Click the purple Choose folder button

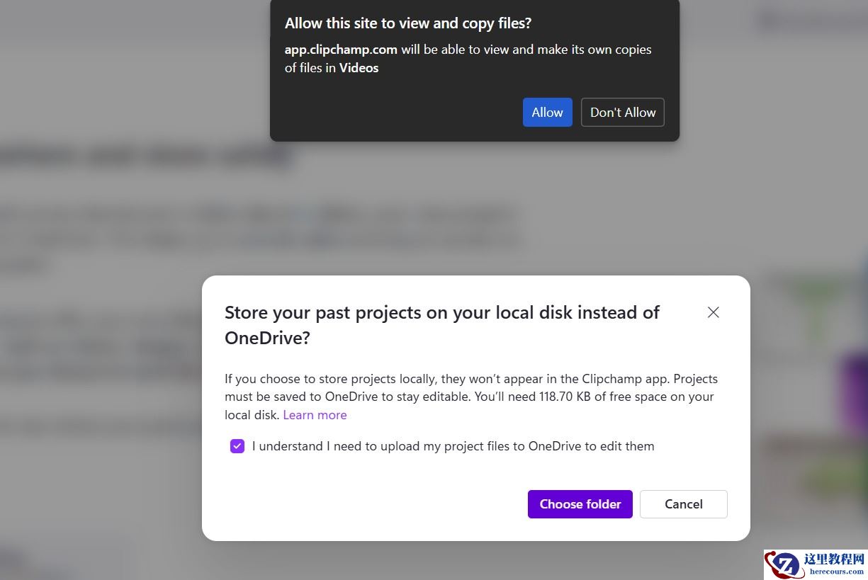580,504
